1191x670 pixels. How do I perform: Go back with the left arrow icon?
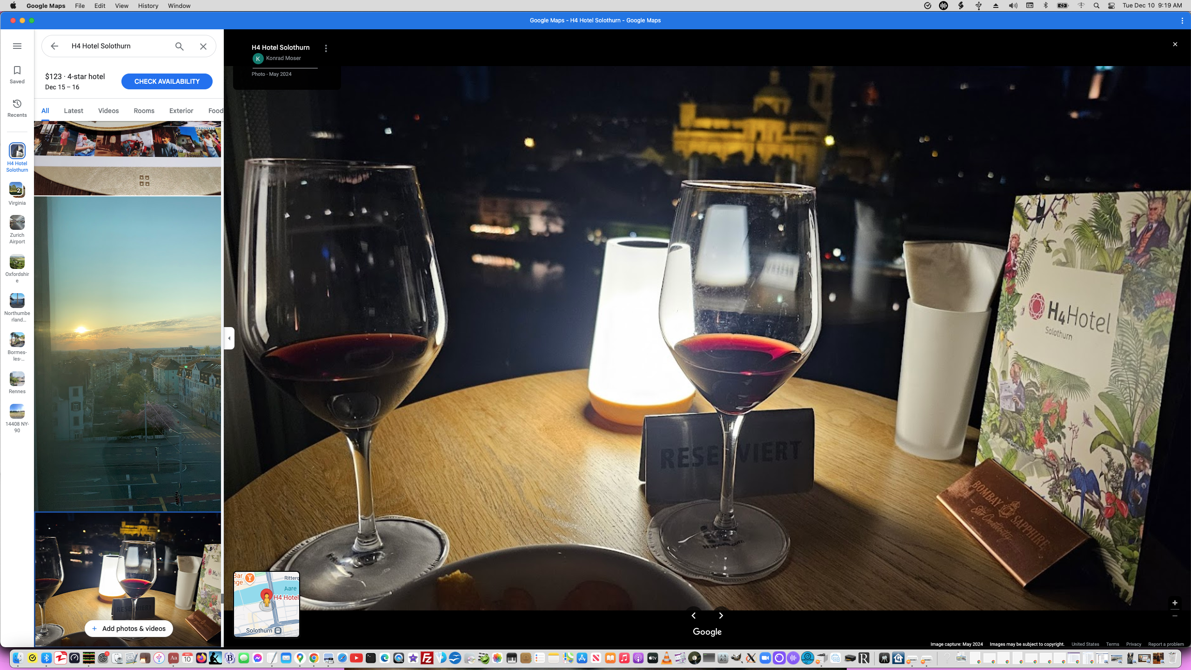(x=54, y=46)
